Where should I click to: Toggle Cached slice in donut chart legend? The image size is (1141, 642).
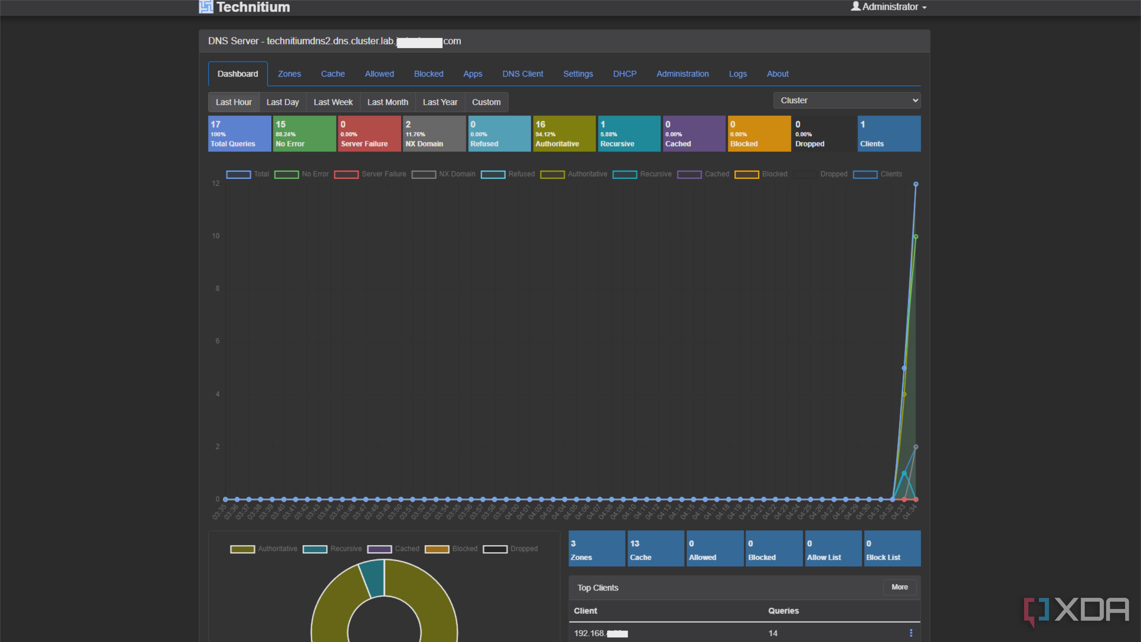[x=393, y=549]
